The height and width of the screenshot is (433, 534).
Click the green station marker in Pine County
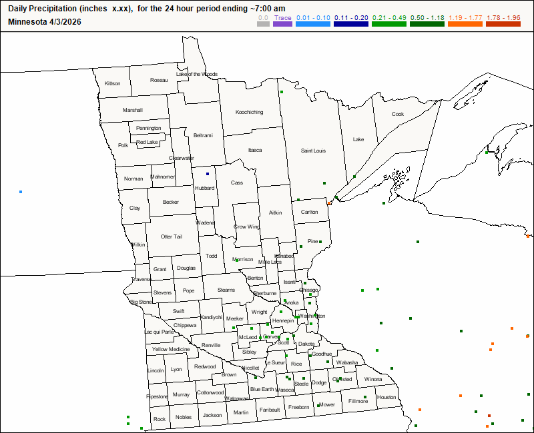coord(320,242)
